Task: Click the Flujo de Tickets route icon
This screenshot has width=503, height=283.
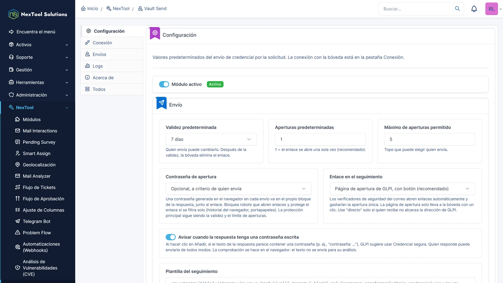Action: (18, 187)
